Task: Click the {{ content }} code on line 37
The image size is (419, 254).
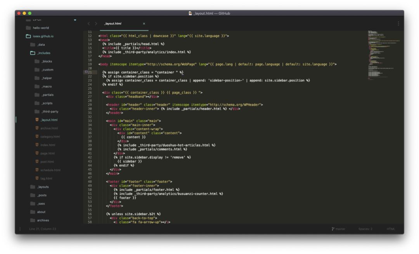Action: tap(133, 137)
